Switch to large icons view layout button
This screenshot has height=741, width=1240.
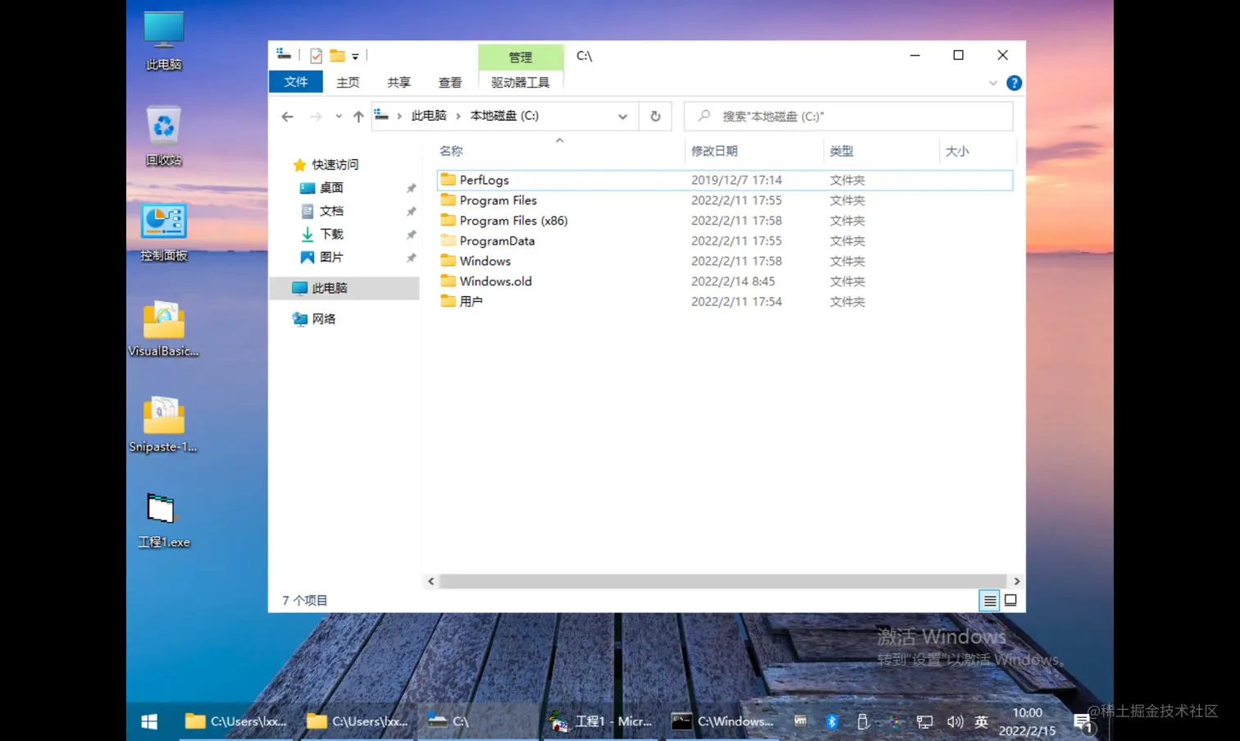tap(1010, 601)
